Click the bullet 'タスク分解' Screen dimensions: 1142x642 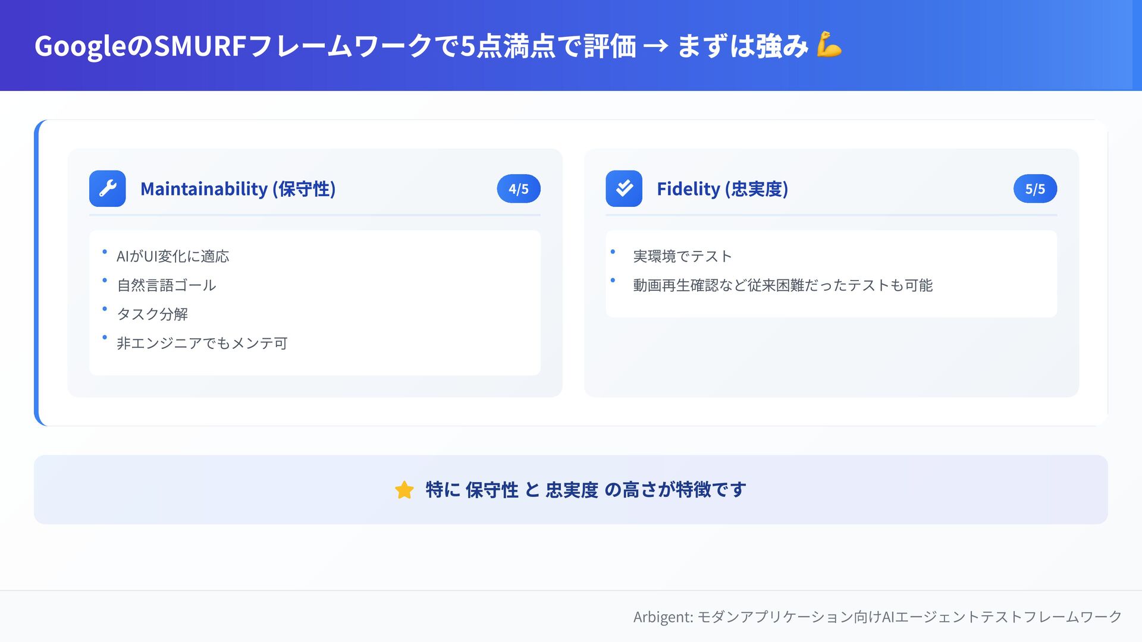[x=152, y=314]
